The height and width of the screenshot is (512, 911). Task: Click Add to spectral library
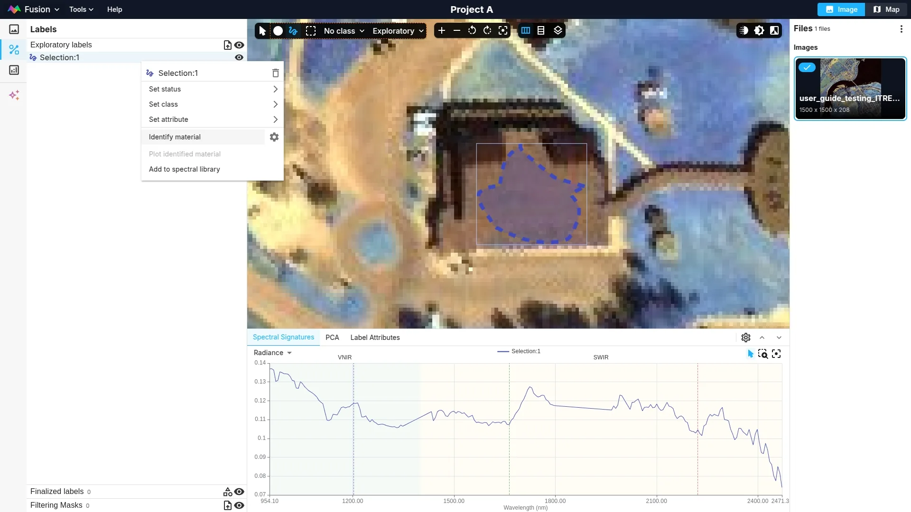(184, 169)
